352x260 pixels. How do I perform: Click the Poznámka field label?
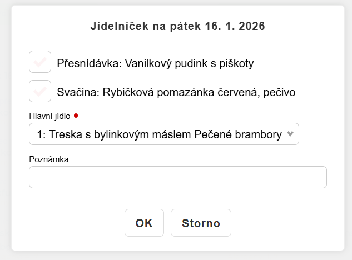pyautogui.click(x=48, y=159)
